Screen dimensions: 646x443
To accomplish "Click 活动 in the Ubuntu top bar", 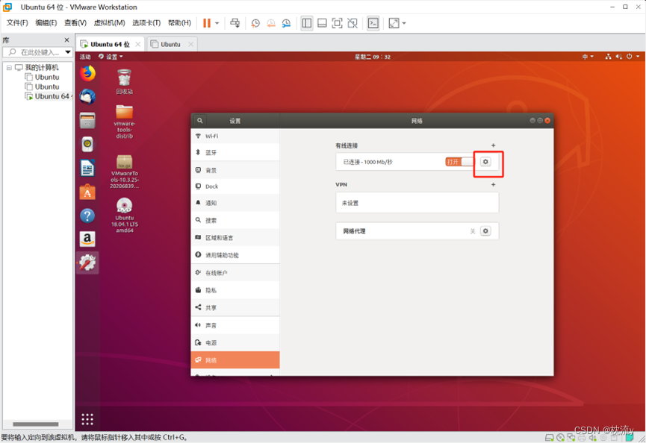I will [x=85, y=57].
